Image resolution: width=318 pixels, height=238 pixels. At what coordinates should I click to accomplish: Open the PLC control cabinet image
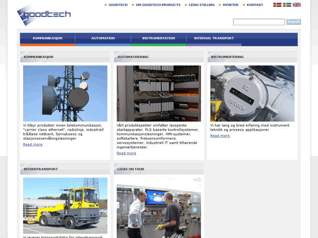click(159, 93)
